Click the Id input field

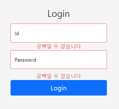click(59, 33)
